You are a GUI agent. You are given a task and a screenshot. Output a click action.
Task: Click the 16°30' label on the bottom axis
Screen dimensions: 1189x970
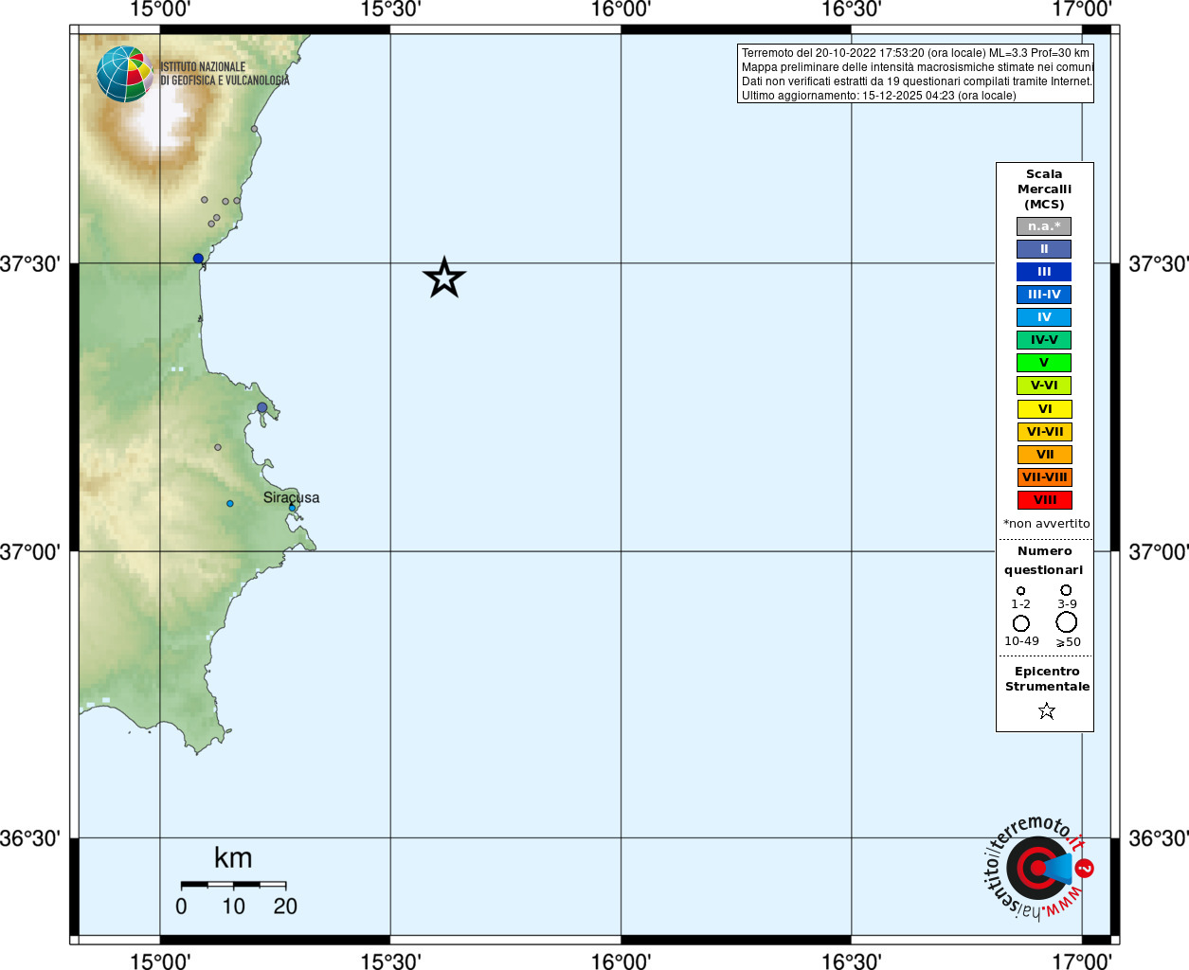[851, 961]
